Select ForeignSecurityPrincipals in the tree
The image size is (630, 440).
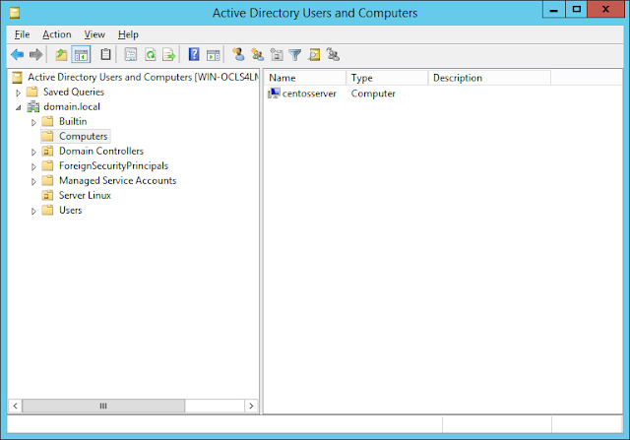click(x=113, y=165)
